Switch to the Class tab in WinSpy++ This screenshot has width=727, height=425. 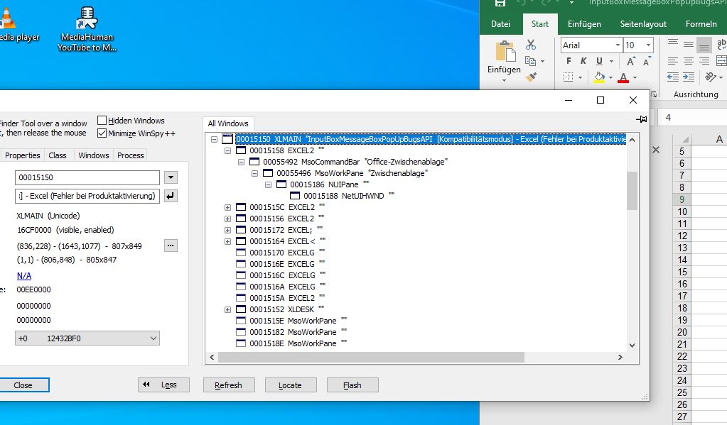tap(58, 155)
